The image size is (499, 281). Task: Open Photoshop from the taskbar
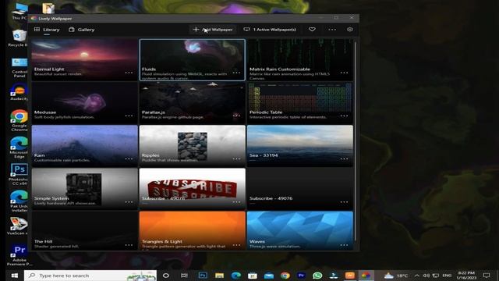click(x=203, y=276)
